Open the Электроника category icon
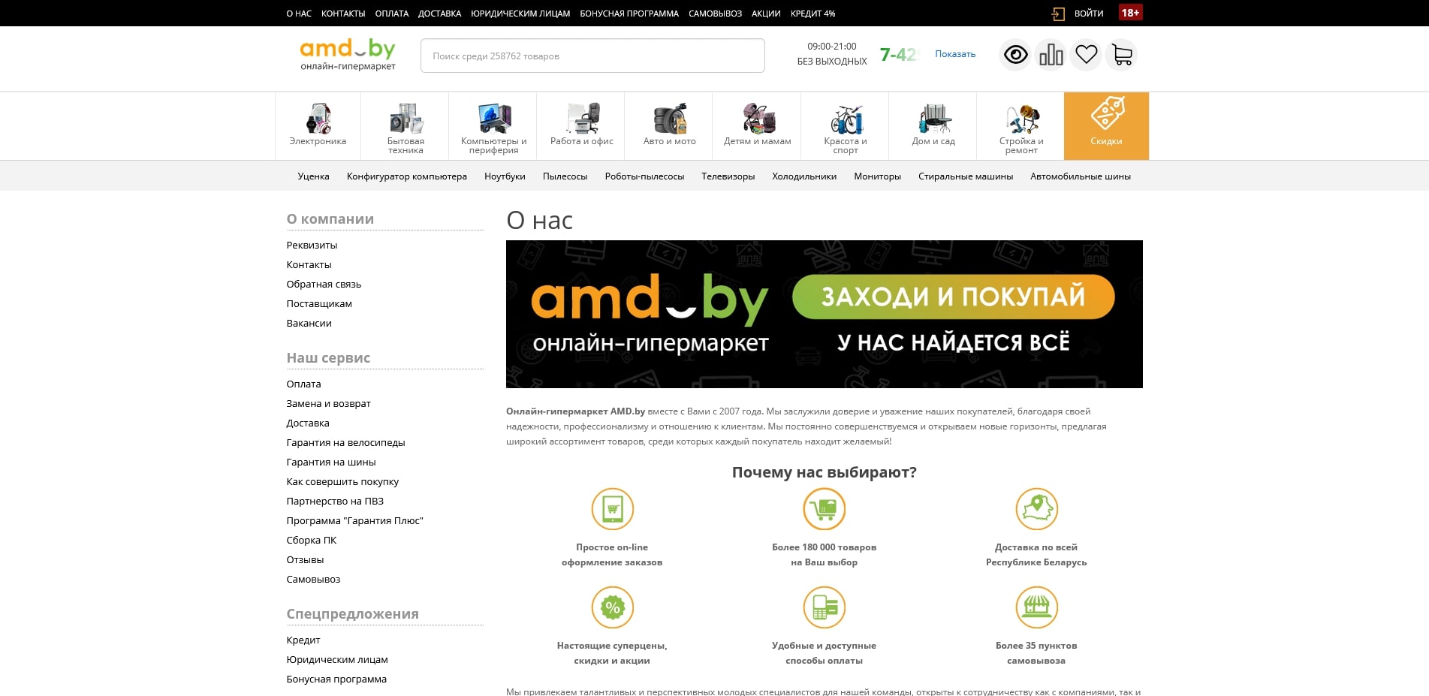 pyautogui.click(x=318, y=125)
